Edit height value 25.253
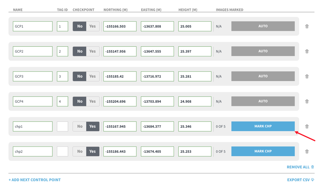 (195, 151)
